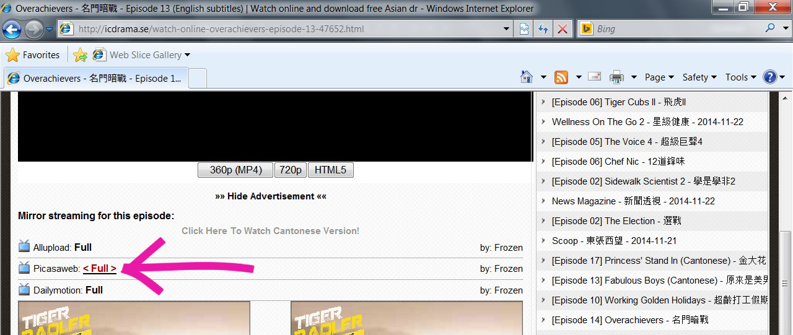Open Dailymotion Full mirror link
This screenshot has height=335, width=793.
94,290
